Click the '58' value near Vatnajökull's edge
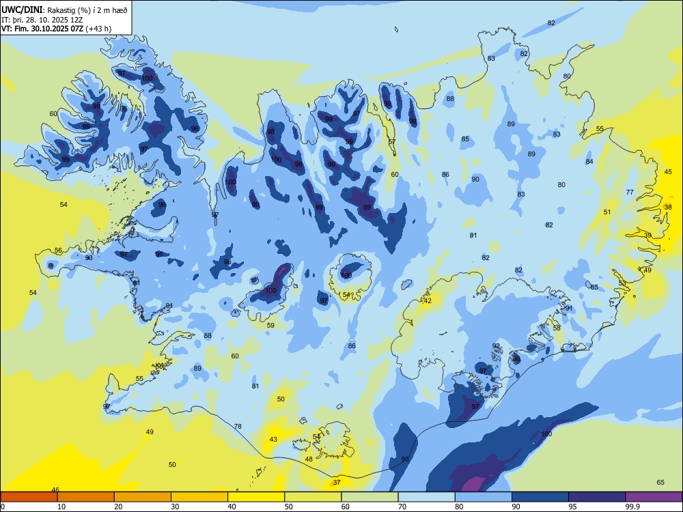The height and width of the screenshot is (512, 683). point(557,328)
